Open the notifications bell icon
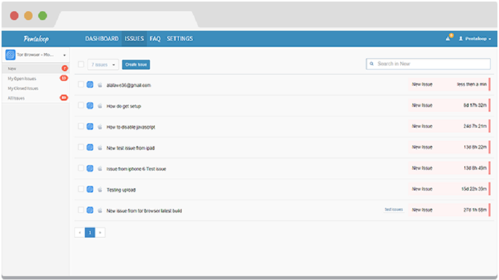The height and width of the screenshot is (280, 499). click(x=448, y=39)
